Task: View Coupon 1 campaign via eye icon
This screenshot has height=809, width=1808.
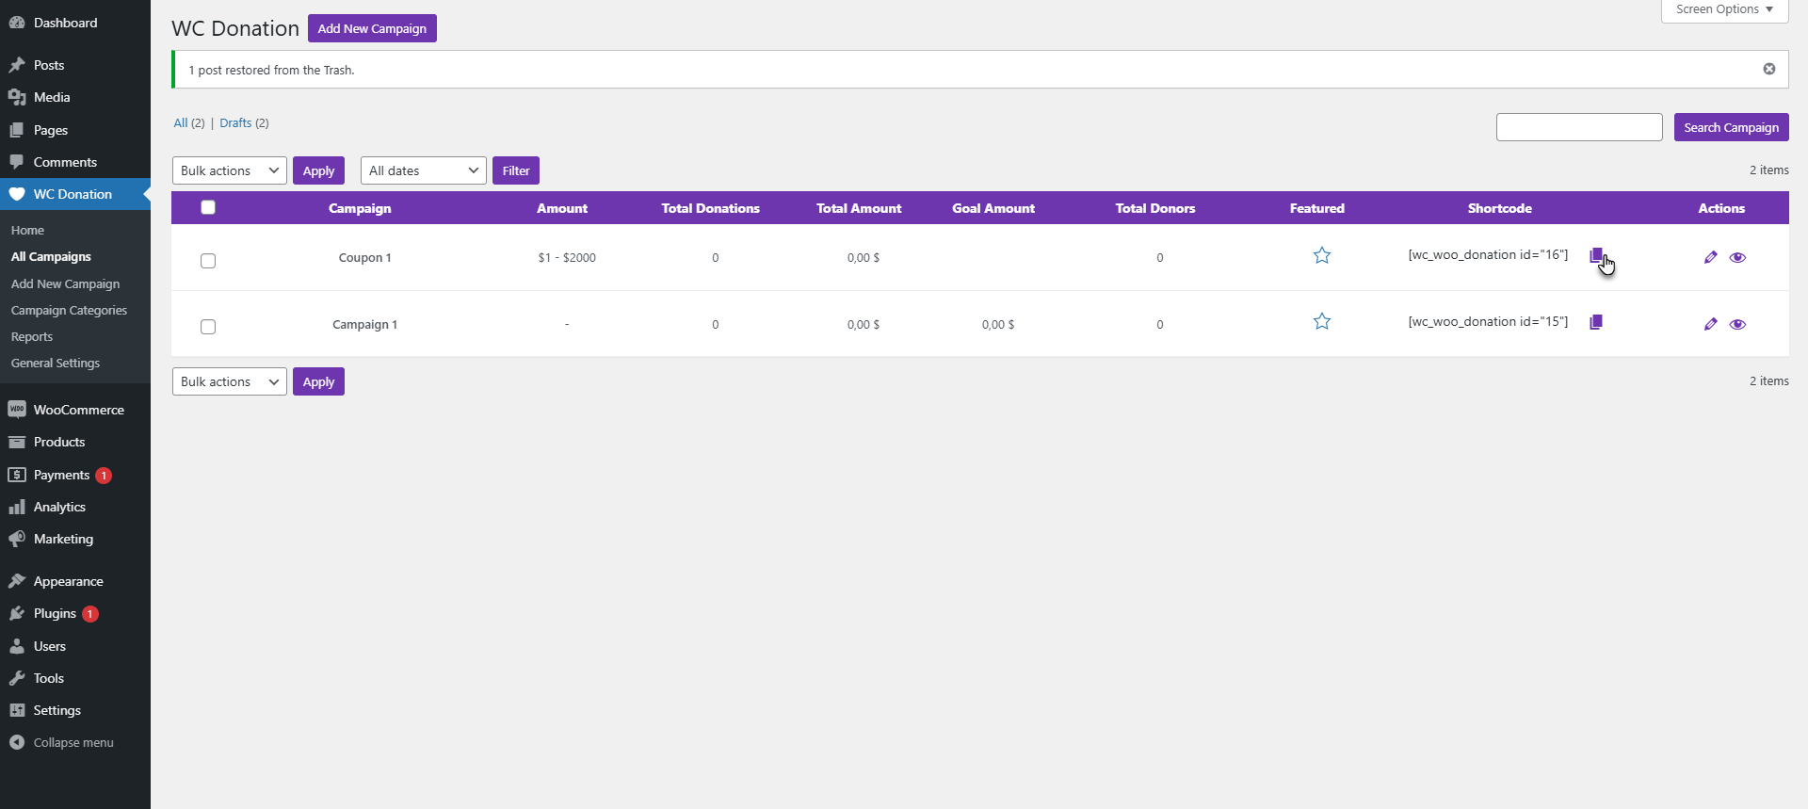Action: 1737,257
